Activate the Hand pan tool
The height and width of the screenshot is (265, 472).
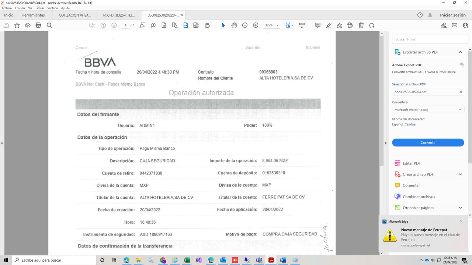[234, 25]
